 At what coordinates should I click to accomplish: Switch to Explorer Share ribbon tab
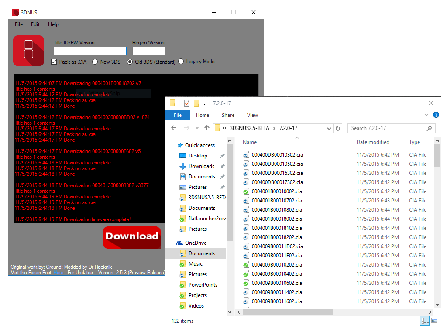click(x=228, y=115)
